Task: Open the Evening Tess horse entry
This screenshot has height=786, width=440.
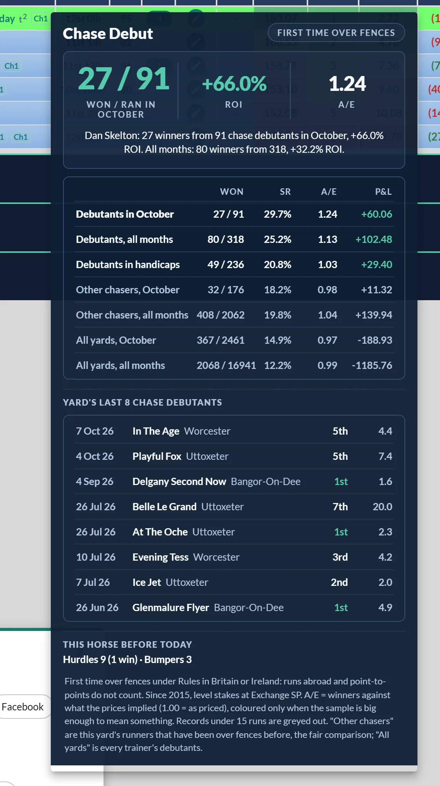Action: pyautogui.click(x=160, y=557)
